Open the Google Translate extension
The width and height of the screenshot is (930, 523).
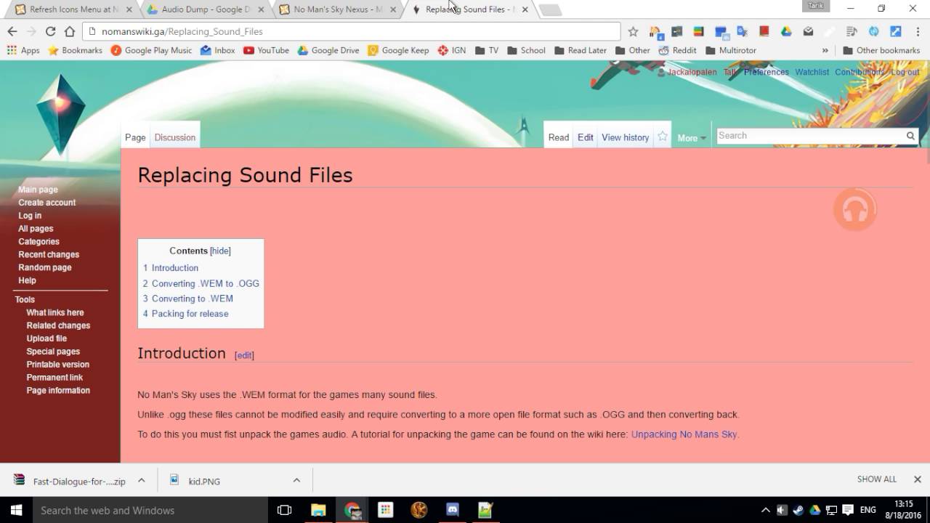pyautogui.click(x=742, y=31)
